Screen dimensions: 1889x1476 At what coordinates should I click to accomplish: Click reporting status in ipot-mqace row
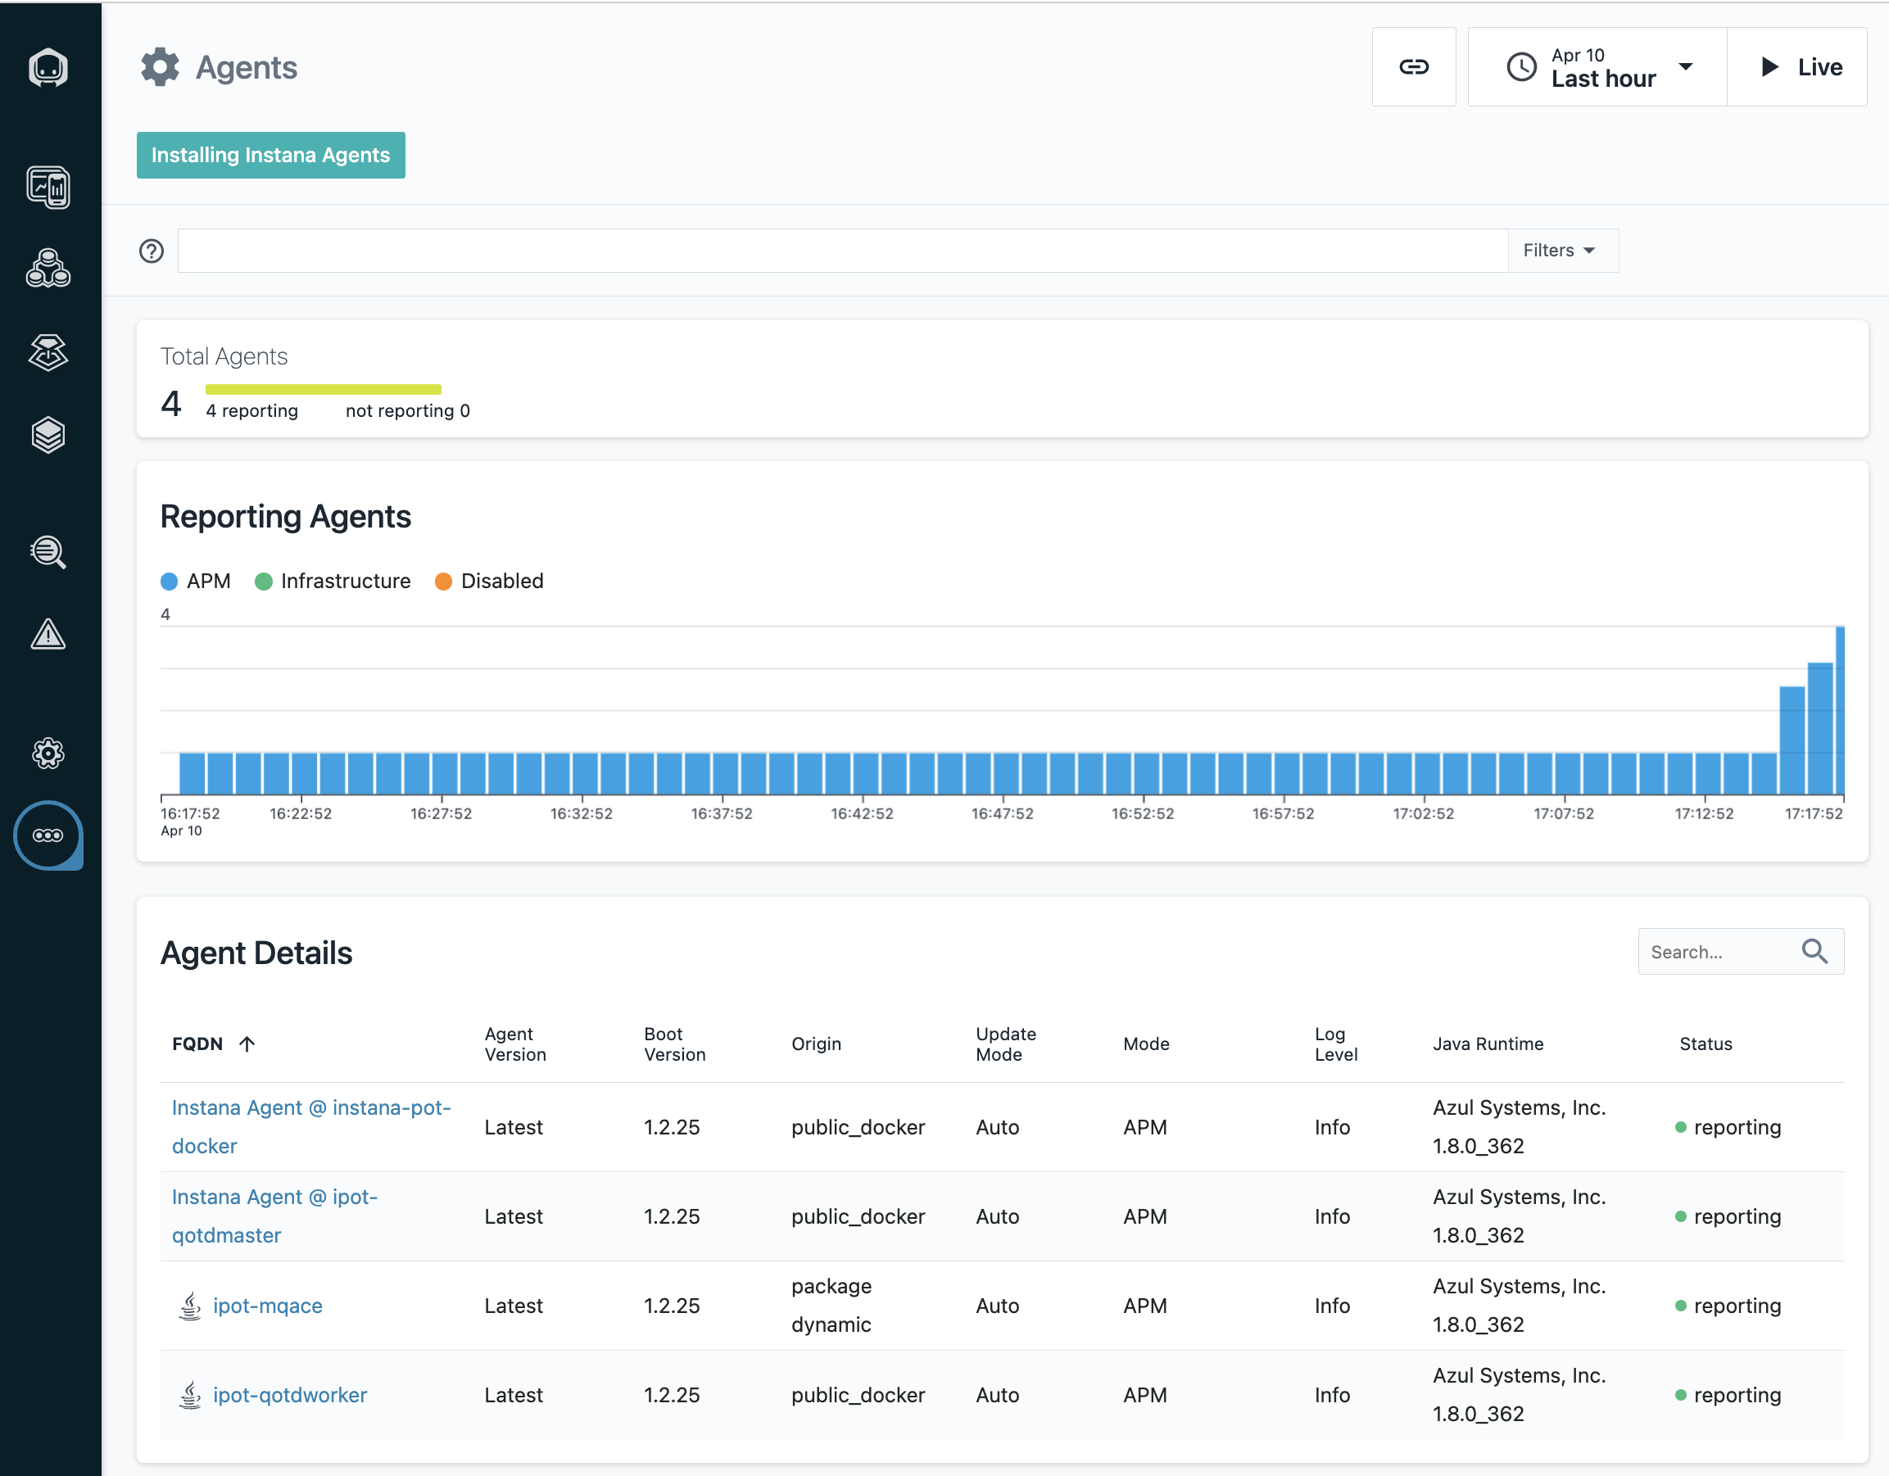1728,1306
